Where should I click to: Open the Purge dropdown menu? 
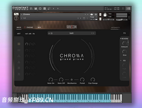click(93, 17)
